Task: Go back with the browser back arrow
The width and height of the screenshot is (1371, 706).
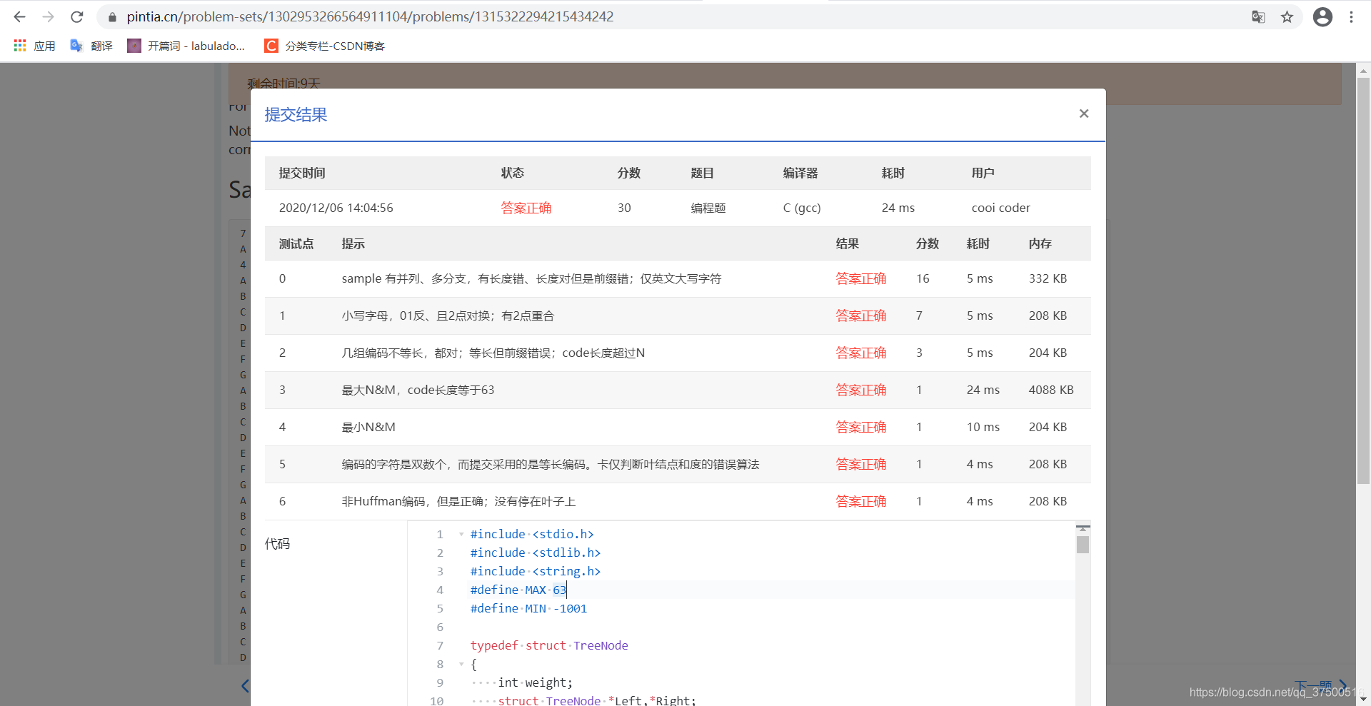Action: (20, 16)
